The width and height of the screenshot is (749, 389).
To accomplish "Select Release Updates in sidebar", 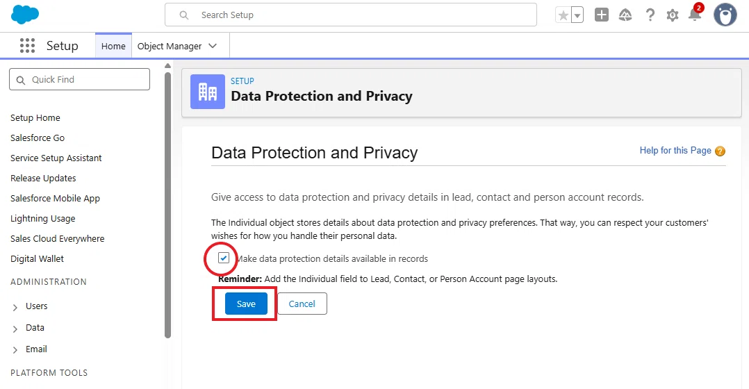I will [x=43, y=178].
